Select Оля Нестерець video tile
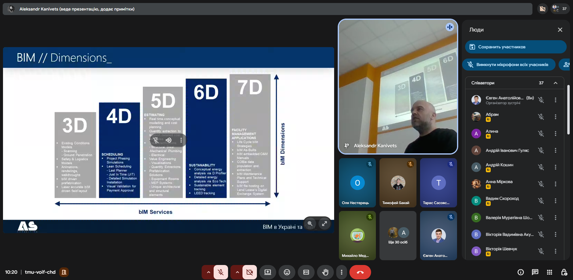This screenshot has height=280, width=573. 357,183
